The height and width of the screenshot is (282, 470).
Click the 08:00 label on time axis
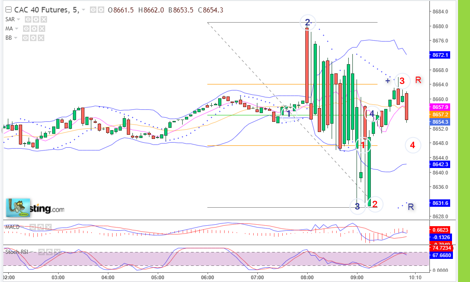[x=307, y=277]
